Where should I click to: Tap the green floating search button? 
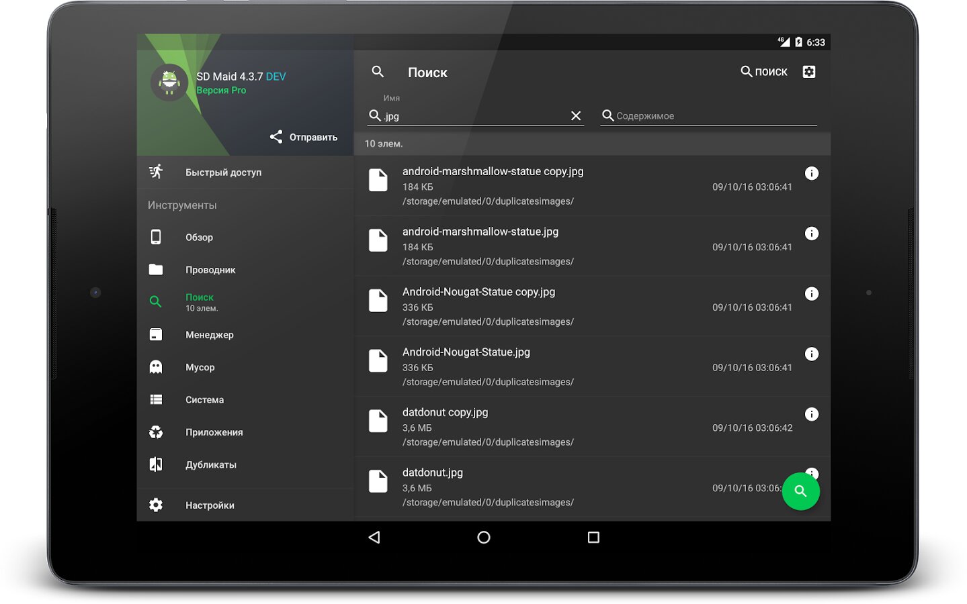[800, 491]
